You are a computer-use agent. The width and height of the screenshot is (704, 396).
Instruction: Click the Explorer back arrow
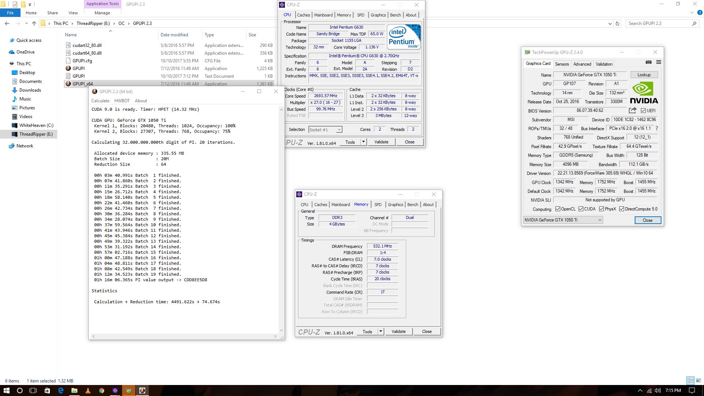pos(7,23)
